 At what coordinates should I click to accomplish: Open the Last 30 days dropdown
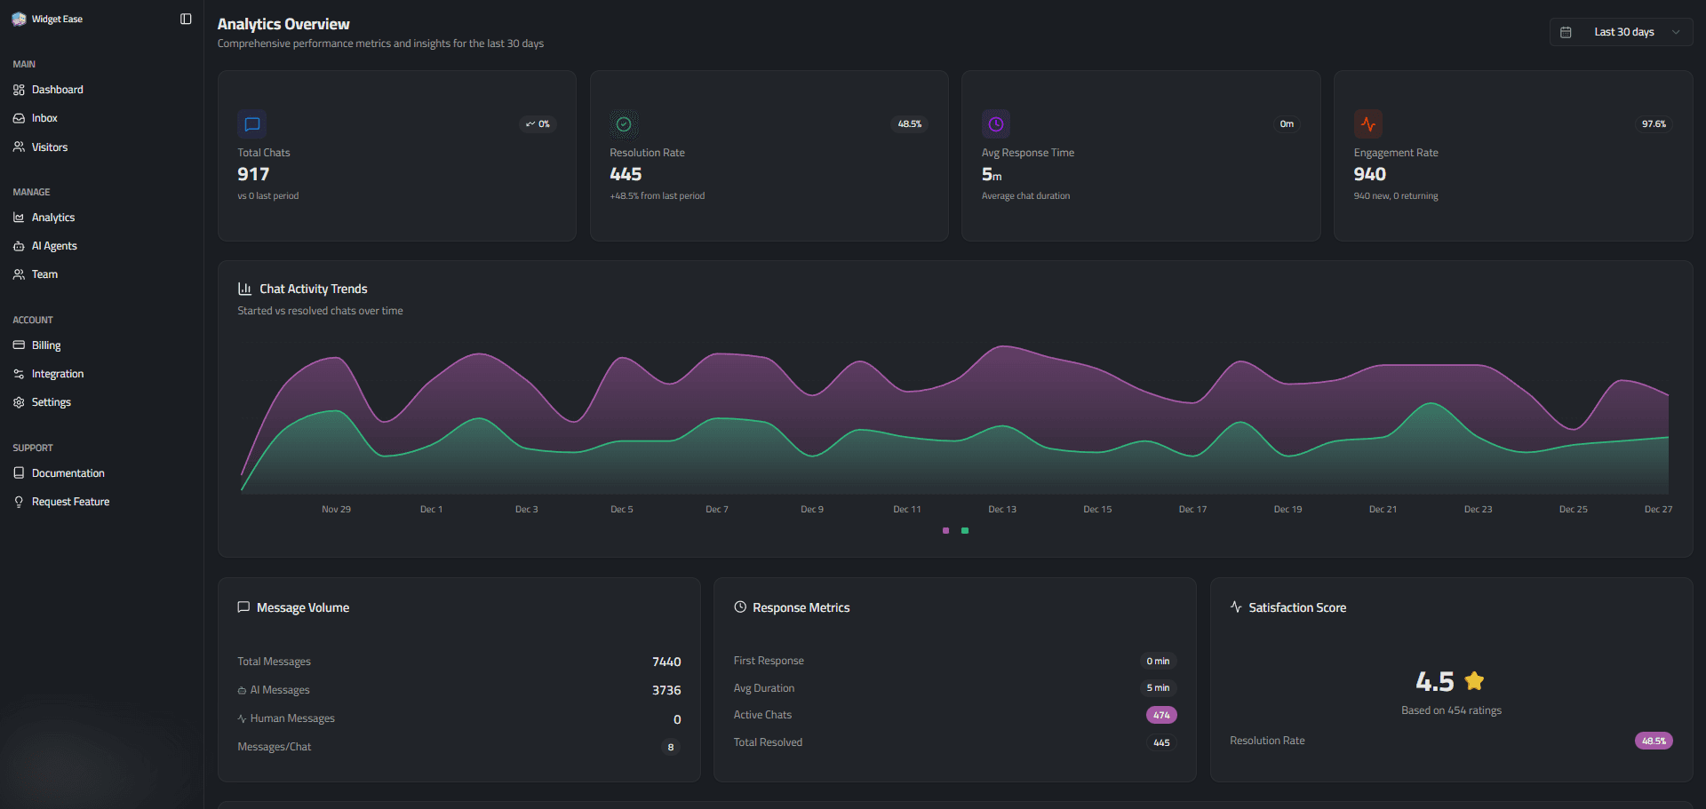(1622, 32)
